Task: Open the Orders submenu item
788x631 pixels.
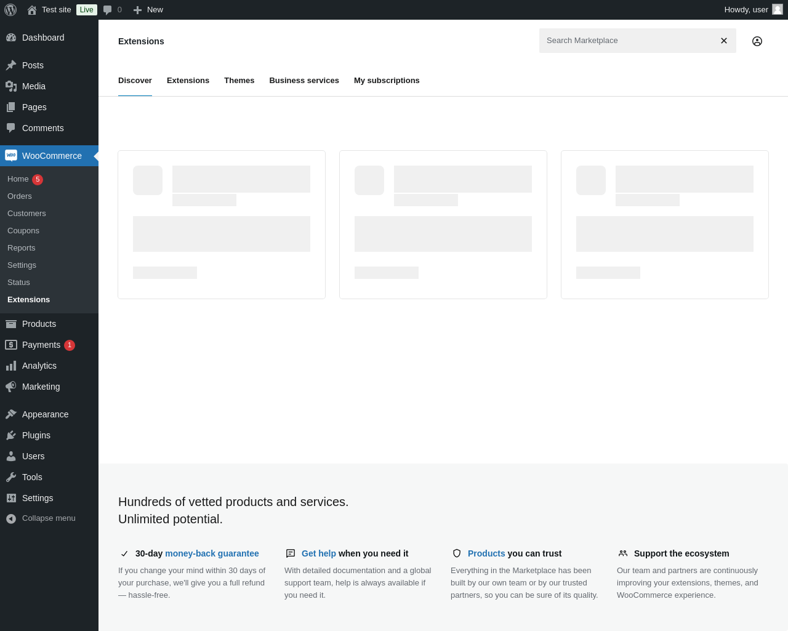Action: coord(20,196)
